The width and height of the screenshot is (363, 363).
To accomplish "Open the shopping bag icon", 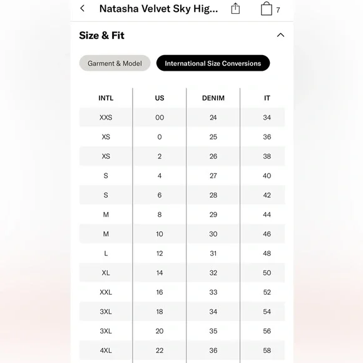I will click(267, 9).
